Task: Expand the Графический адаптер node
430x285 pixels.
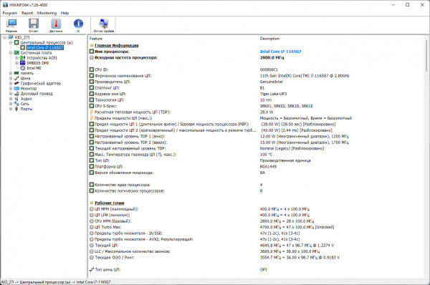Action: pos(11,83)
